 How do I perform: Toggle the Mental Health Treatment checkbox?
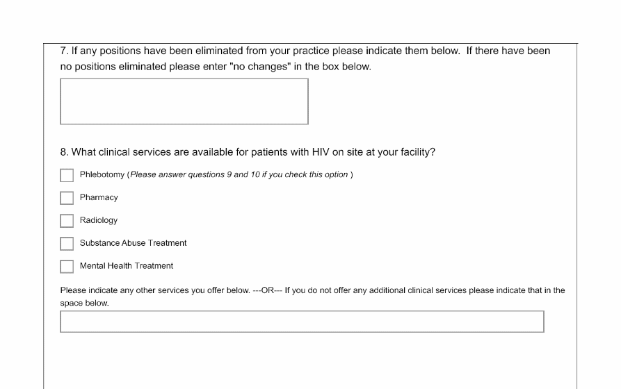point(67,266)
